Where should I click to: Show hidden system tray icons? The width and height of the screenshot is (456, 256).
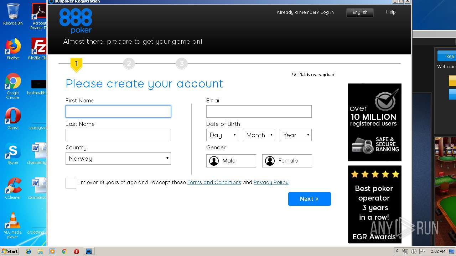[x=398, y=251]
